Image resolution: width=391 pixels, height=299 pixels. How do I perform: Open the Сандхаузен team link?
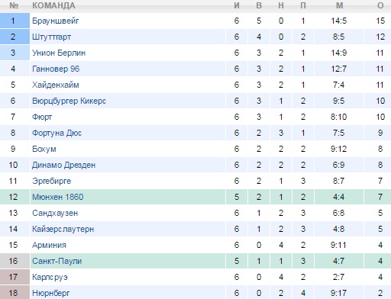coord(55,213)
